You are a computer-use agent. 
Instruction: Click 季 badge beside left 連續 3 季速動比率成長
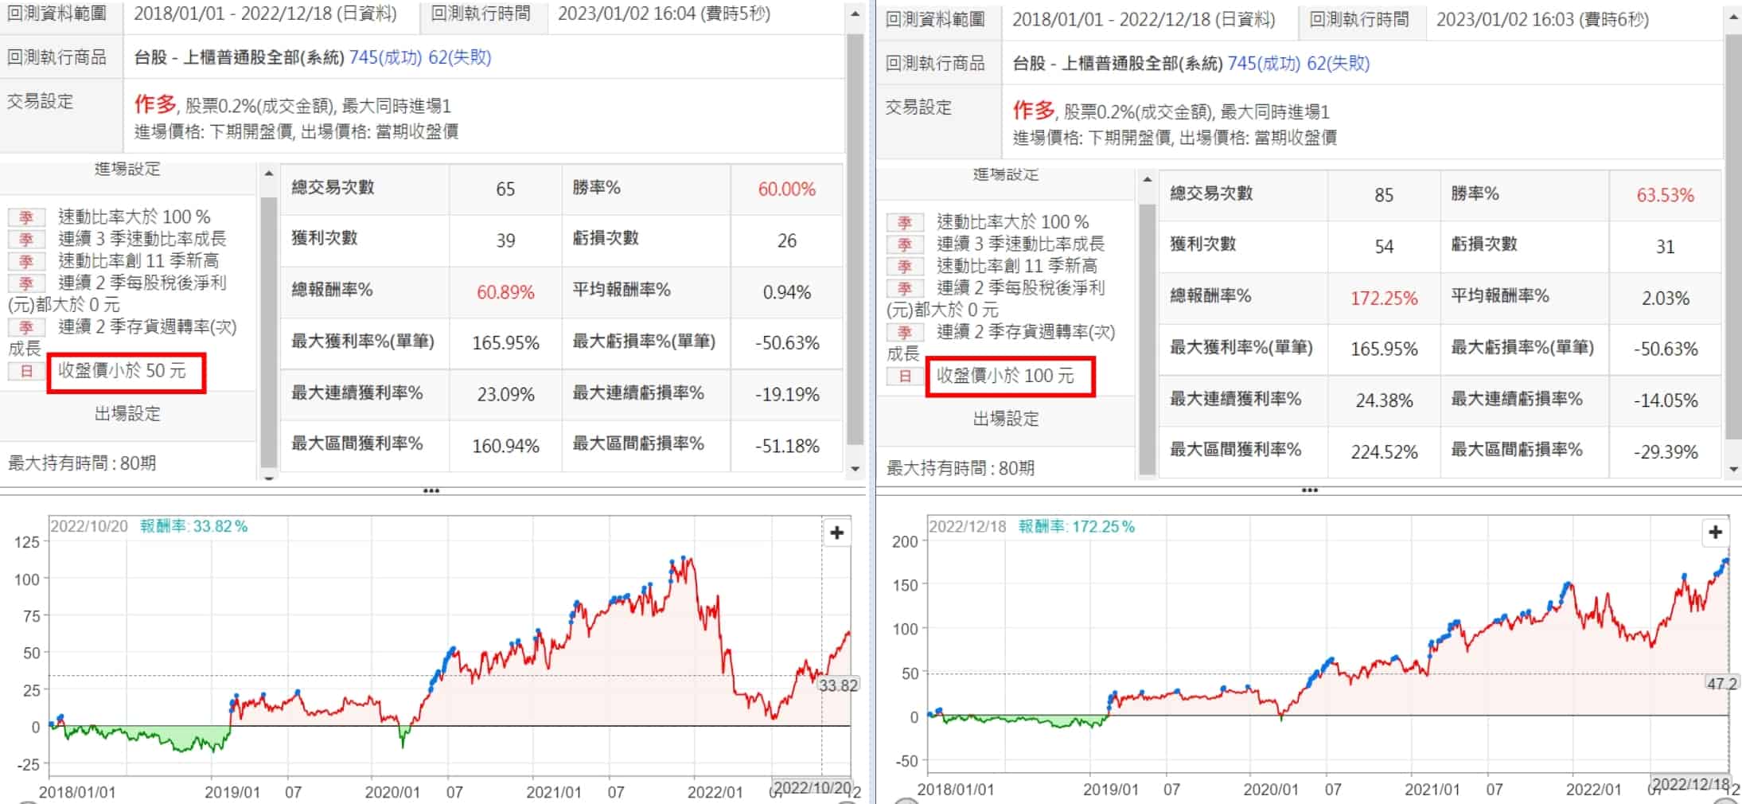click(x=26, y=239)
